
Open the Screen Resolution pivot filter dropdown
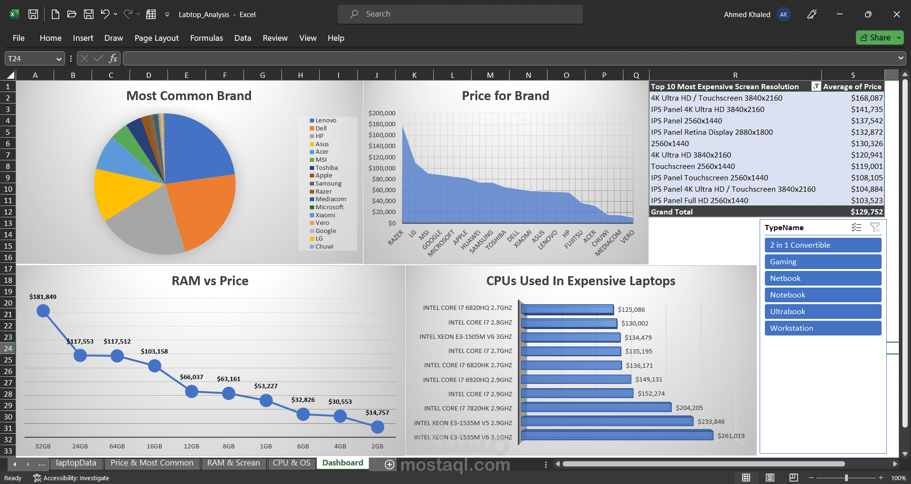click(x=816, y=86)
